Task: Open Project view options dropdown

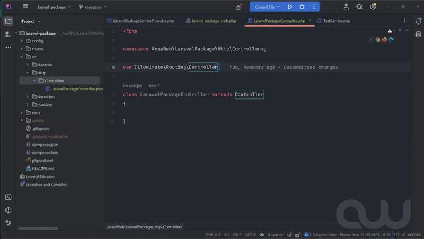Action: (31, 21)
